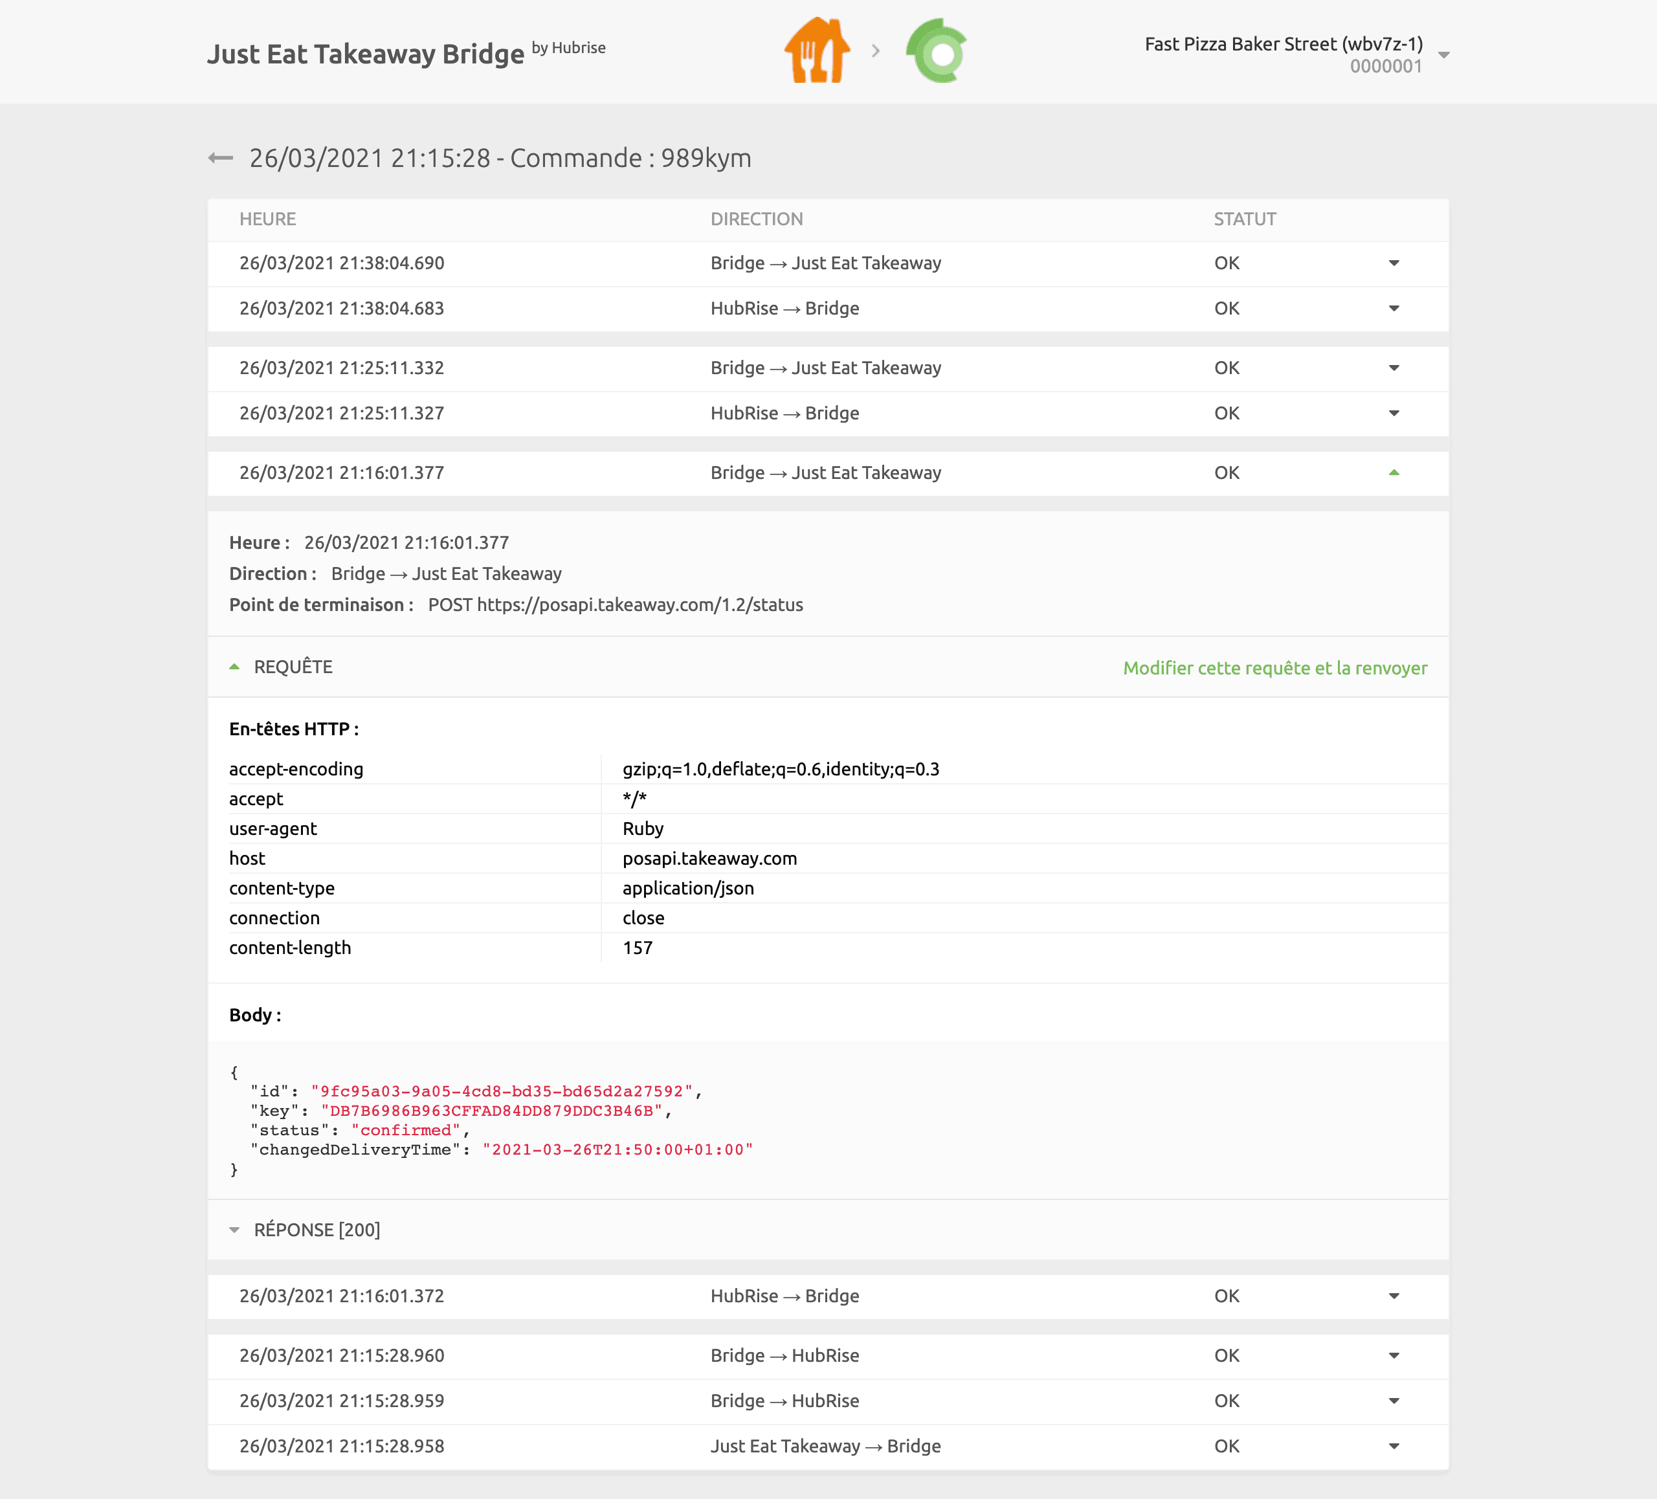Click the Body label

click(255, 1015)
